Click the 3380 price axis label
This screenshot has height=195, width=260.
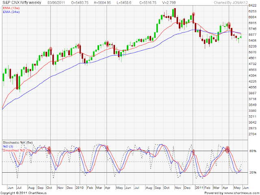(253, 110)
